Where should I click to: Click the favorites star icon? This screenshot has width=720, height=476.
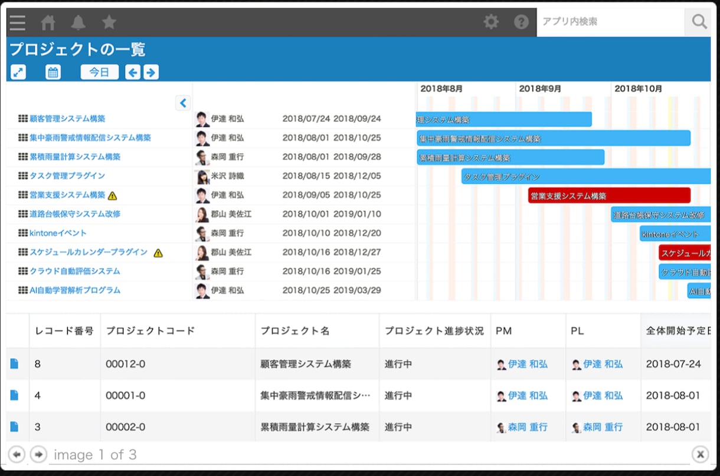coord(109,22)
